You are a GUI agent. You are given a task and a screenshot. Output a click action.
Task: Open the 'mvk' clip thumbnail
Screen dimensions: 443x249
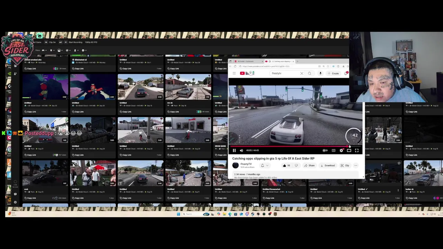point(45,173)
